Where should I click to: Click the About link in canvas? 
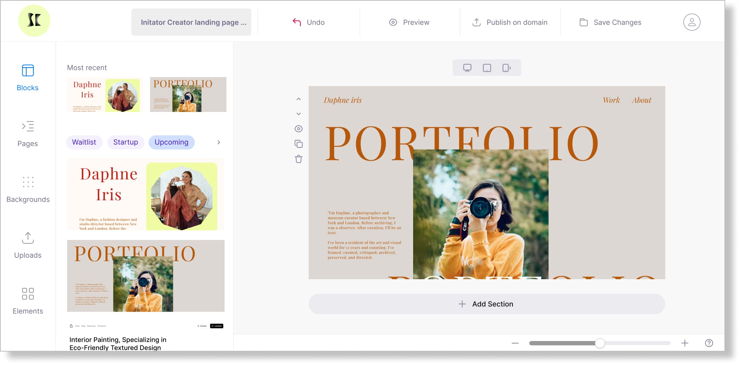click(x=641, y=100)
